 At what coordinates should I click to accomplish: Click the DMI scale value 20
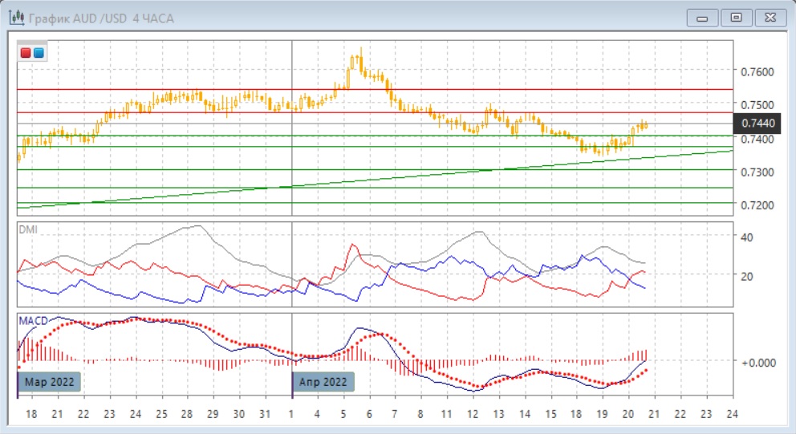(745, 276)
